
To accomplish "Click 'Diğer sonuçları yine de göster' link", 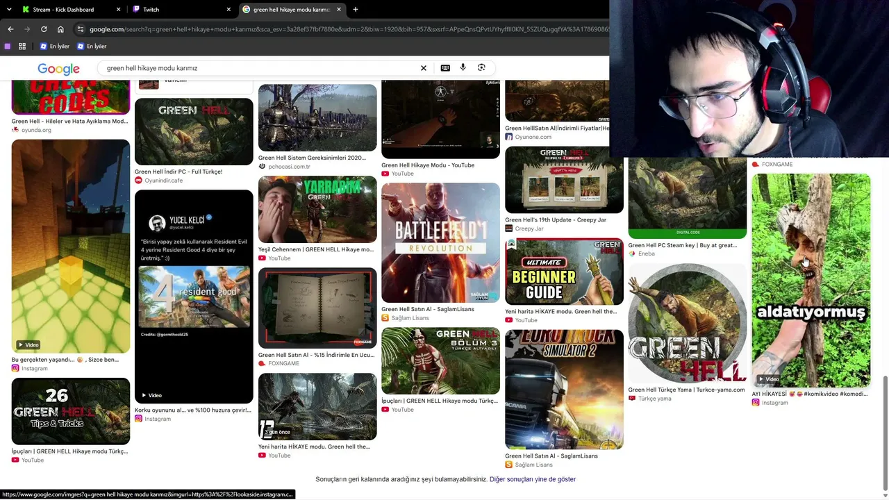I will tap(533, 479).
